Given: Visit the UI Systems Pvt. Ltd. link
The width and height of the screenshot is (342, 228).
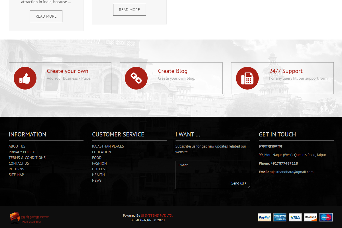Looking at the screenshot, I should pyautogui.click(x=157, y=215).
